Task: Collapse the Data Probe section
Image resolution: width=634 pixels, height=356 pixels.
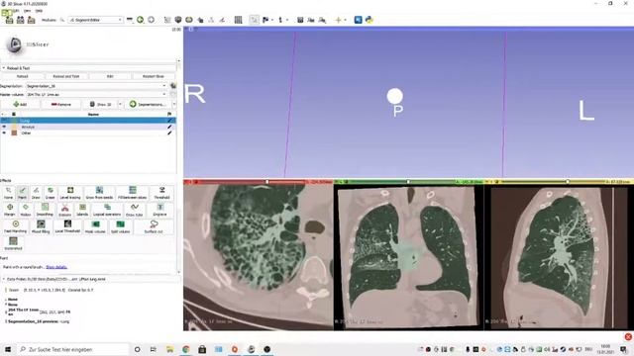Action: 4,279
